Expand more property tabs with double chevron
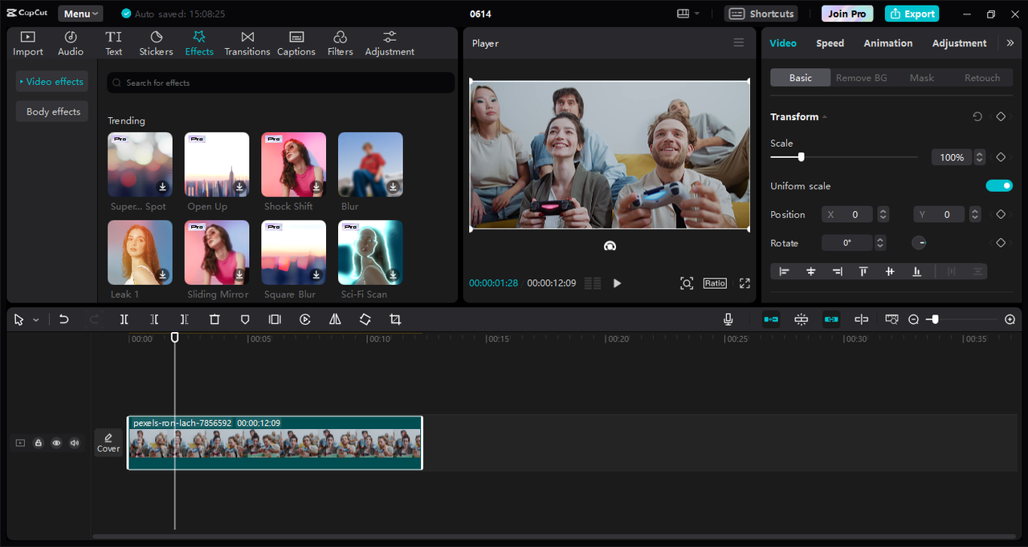The width and height of the screenshot is (1028, 547). (1010, 43)
